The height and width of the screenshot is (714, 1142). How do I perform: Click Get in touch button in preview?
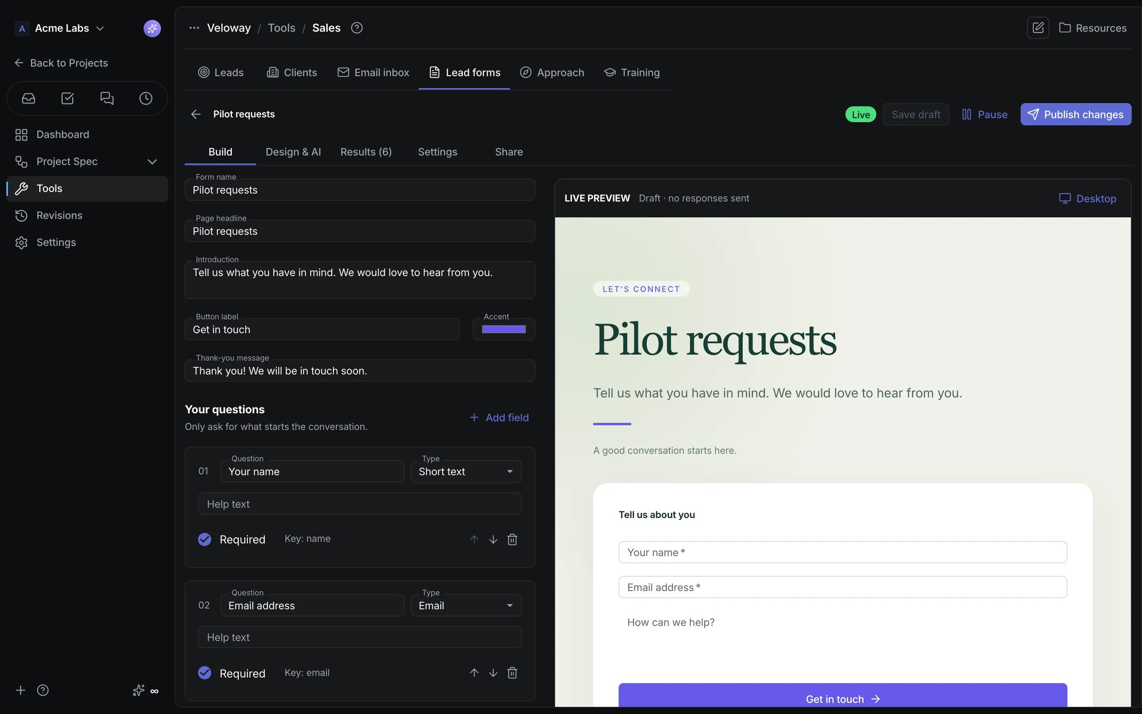(x=842, y=695)
